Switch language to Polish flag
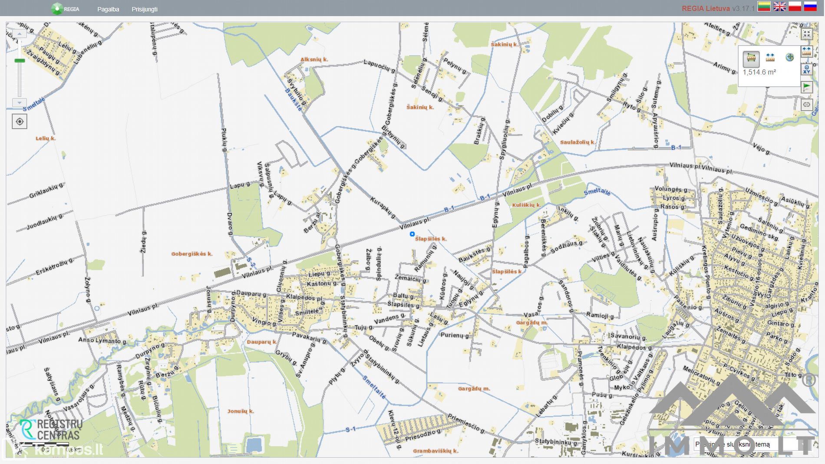 (795, 7)
